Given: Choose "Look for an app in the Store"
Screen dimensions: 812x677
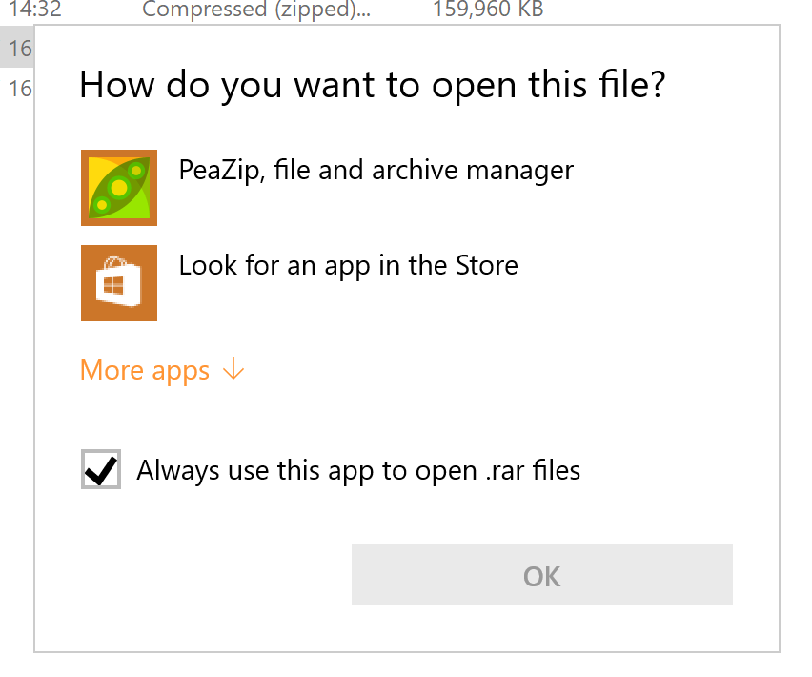Looking at the screenshot, I should point(348,265).
